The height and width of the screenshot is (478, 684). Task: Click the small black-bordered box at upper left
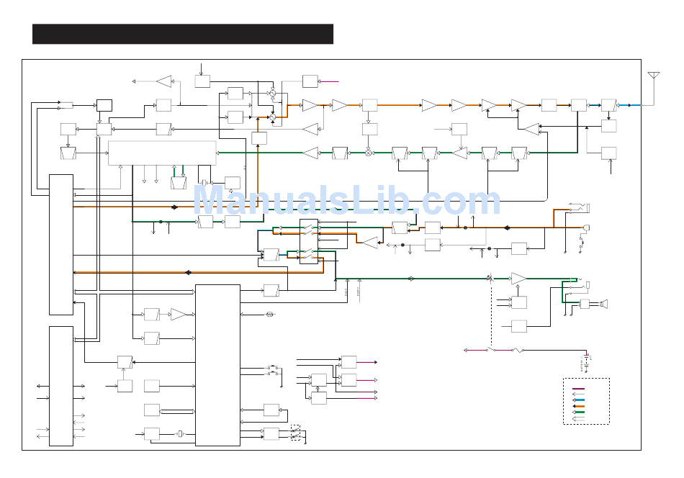click(x=104, y=105)
